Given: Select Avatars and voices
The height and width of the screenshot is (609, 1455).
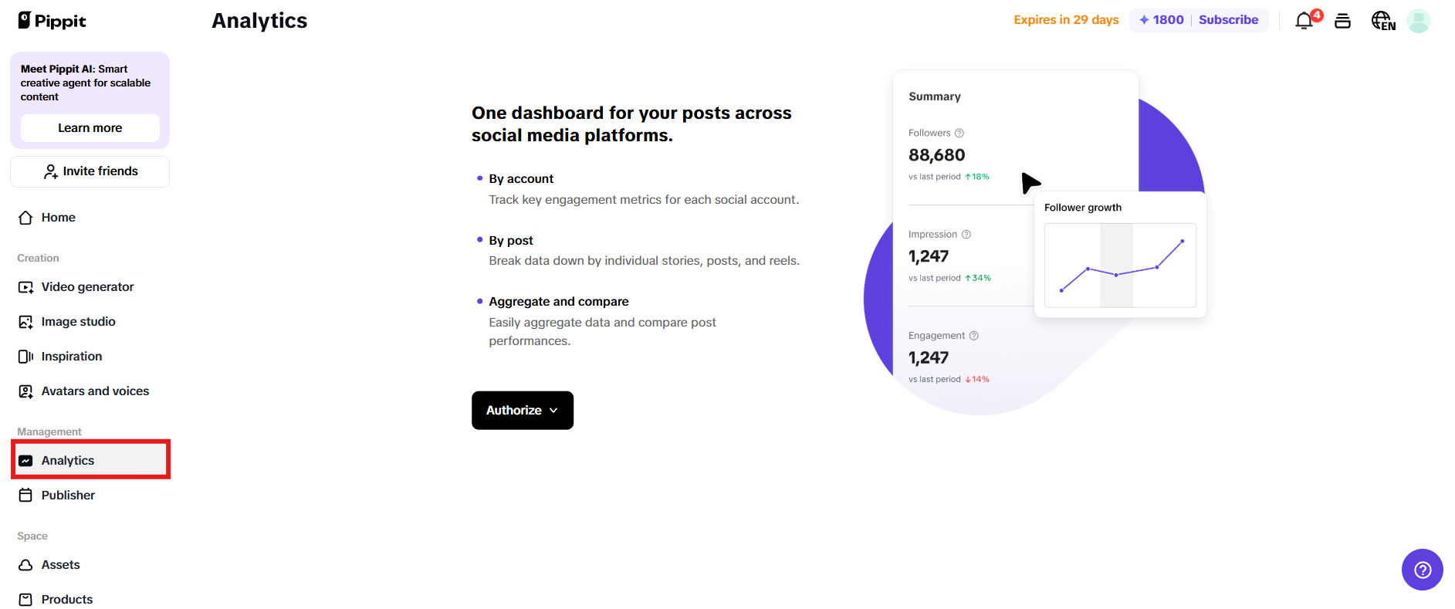Looking at the screenshot, I should [x=95, y=391].
